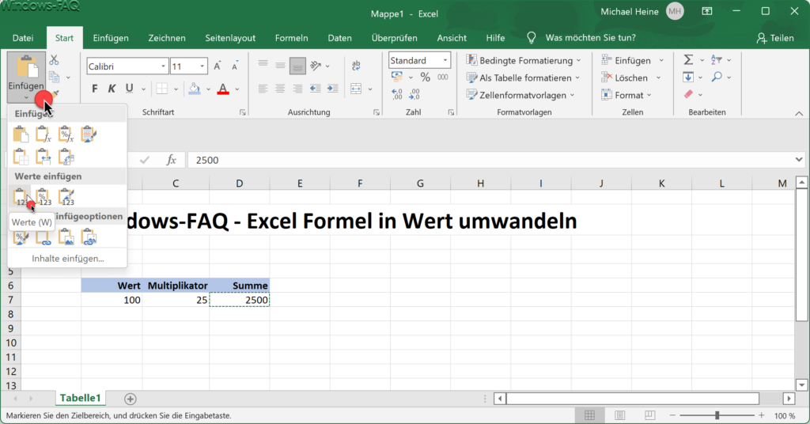Click the Michael Heine account name

[x=629, y=11]
